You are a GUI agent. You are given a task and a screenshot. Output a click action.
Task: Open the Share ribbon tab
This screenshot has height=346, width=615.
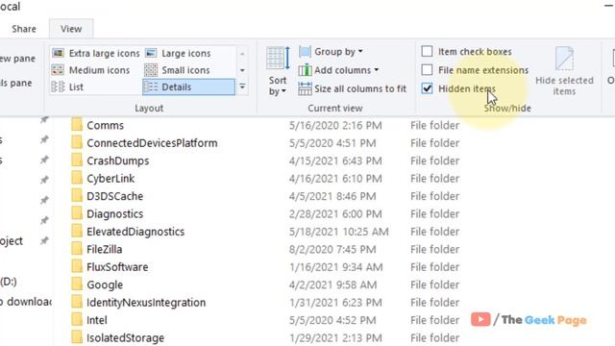[24, 29]
